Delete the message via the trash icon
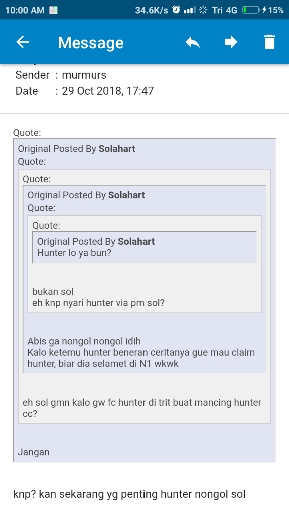289x514 pixels. (x=269, y=42)
